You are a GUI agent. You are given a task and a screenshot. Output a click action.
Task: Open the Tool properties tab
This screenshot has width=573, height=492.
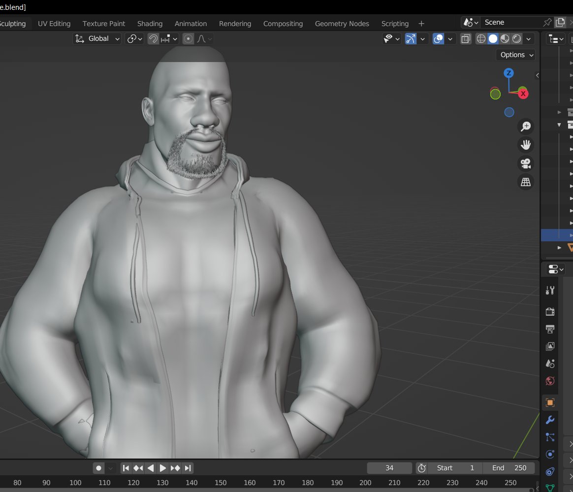tap(550, 291)
